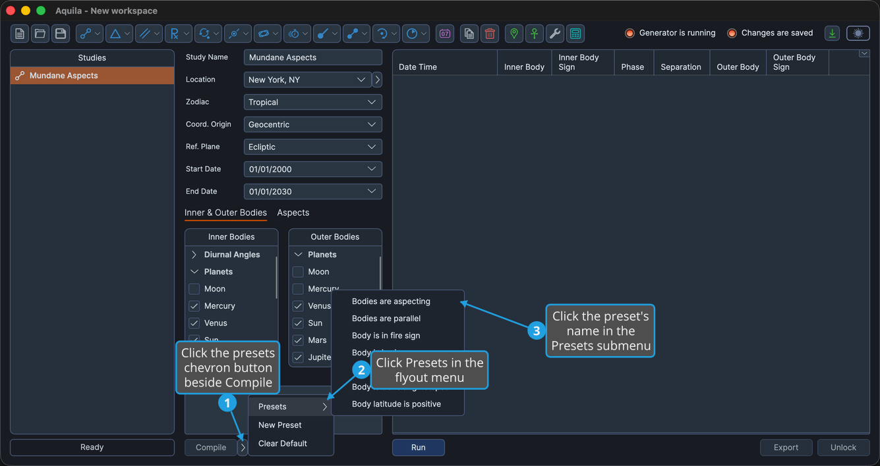Select the two-node aspects study tool

click(x=90, y=34)
